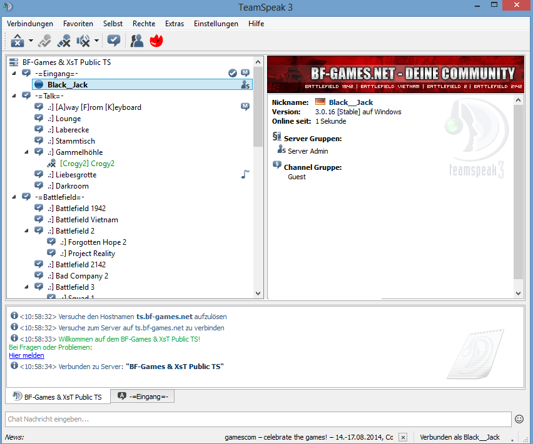Follow the 'Hier melden' link
This screenshot has height=444, width=533.
[x=26, y=355]
